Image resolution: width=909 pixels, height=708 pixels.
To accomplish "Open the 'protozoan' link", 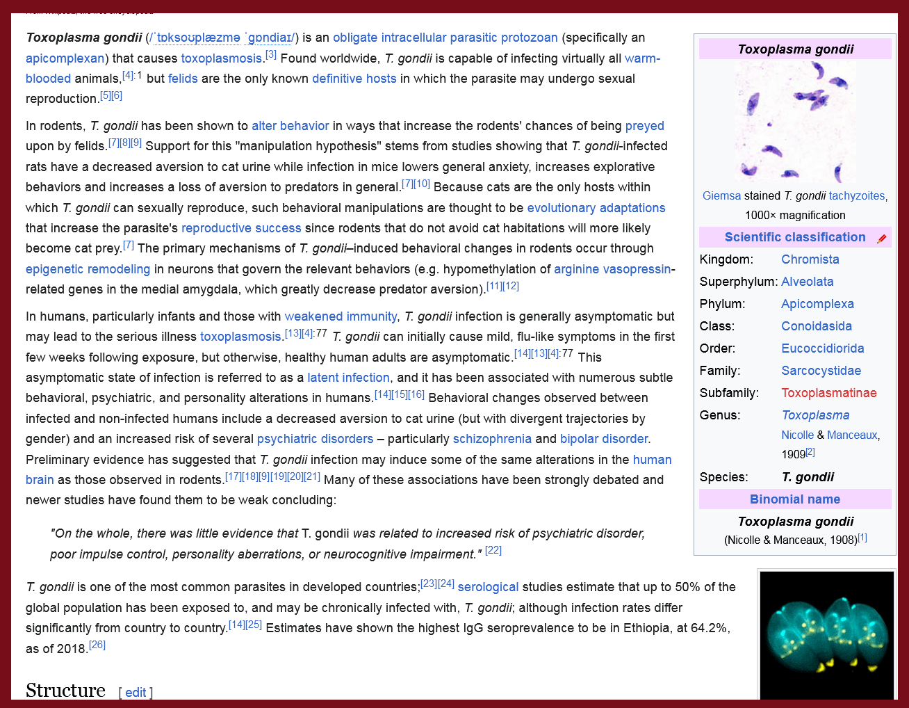I will point(530,38).
